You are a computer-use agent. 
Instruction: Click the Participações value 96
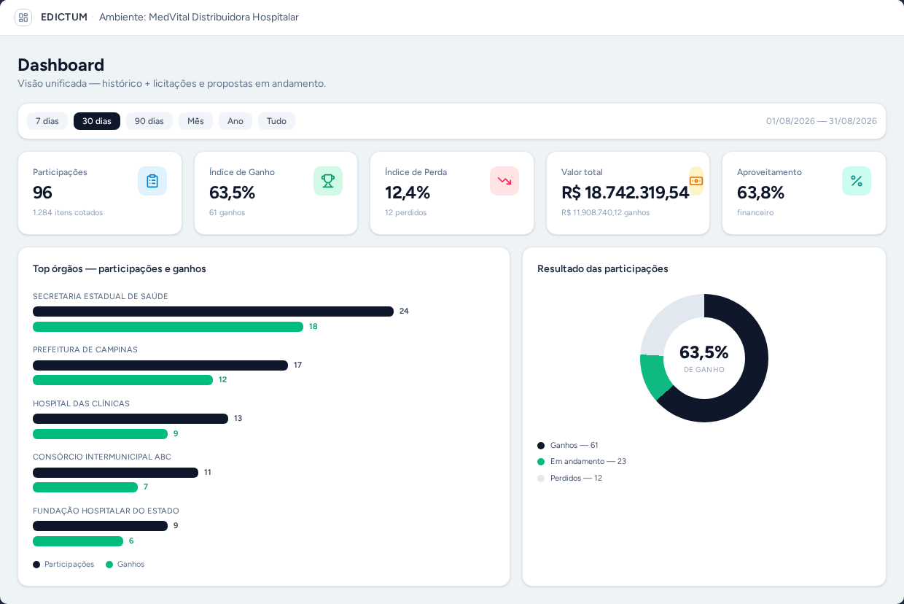pyautogui.click(x=42, y=193)
